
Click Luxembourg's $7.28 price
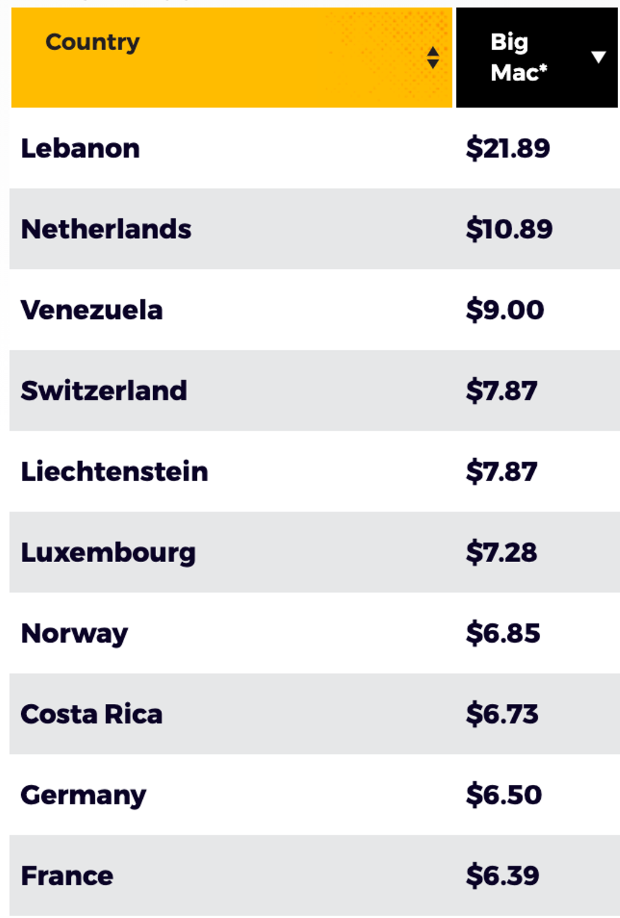[501, 552]
